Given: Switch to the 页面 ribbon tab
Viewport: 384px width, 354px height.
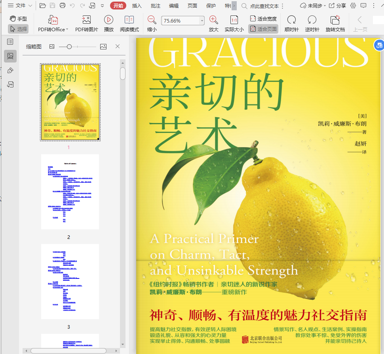Looking at the screenshot, I should (x=192, y=6).
